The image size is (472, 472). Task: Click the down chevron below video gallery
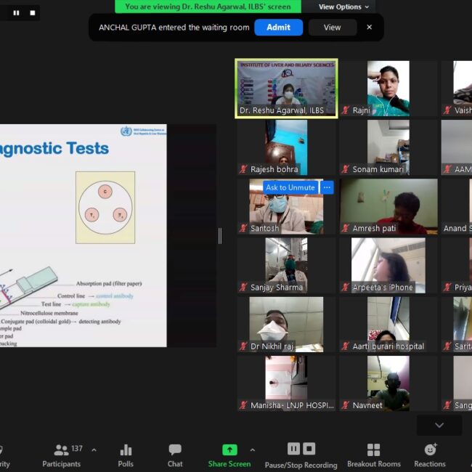[x=439, y=425]
